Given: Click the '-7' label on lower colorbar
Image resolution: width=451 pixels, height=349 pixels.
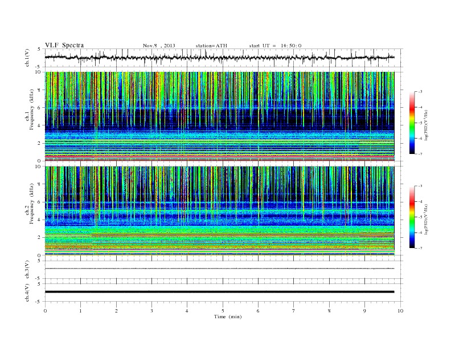Looking at the screenshot, I should [420, 248].
